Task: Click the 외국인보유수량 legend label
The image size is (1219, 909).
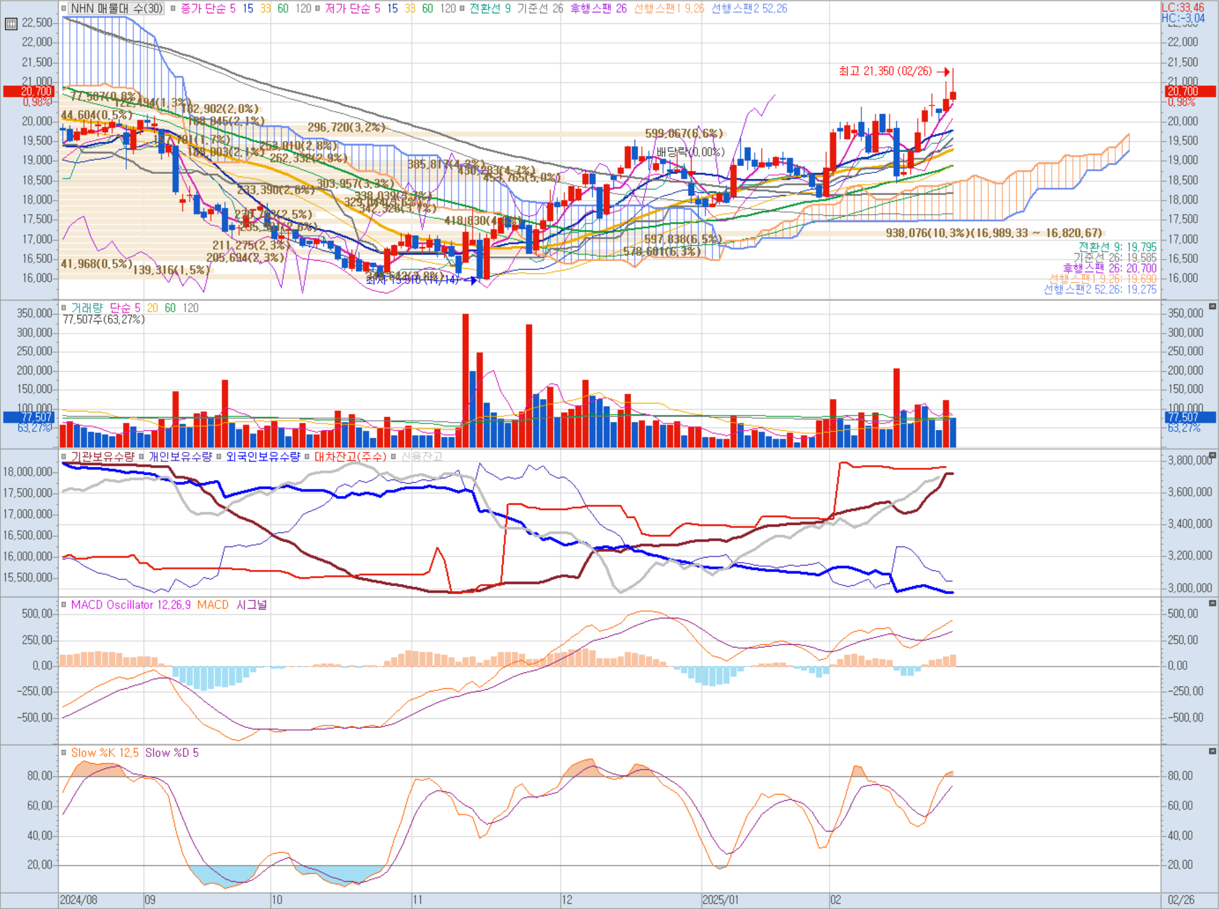Action: 262,456
